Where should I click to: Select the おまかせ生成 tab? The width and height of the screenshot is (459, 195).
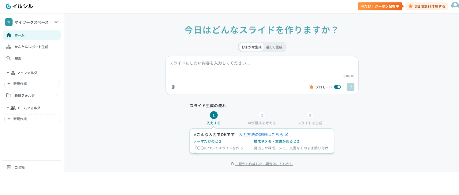(x=252, y=47)
